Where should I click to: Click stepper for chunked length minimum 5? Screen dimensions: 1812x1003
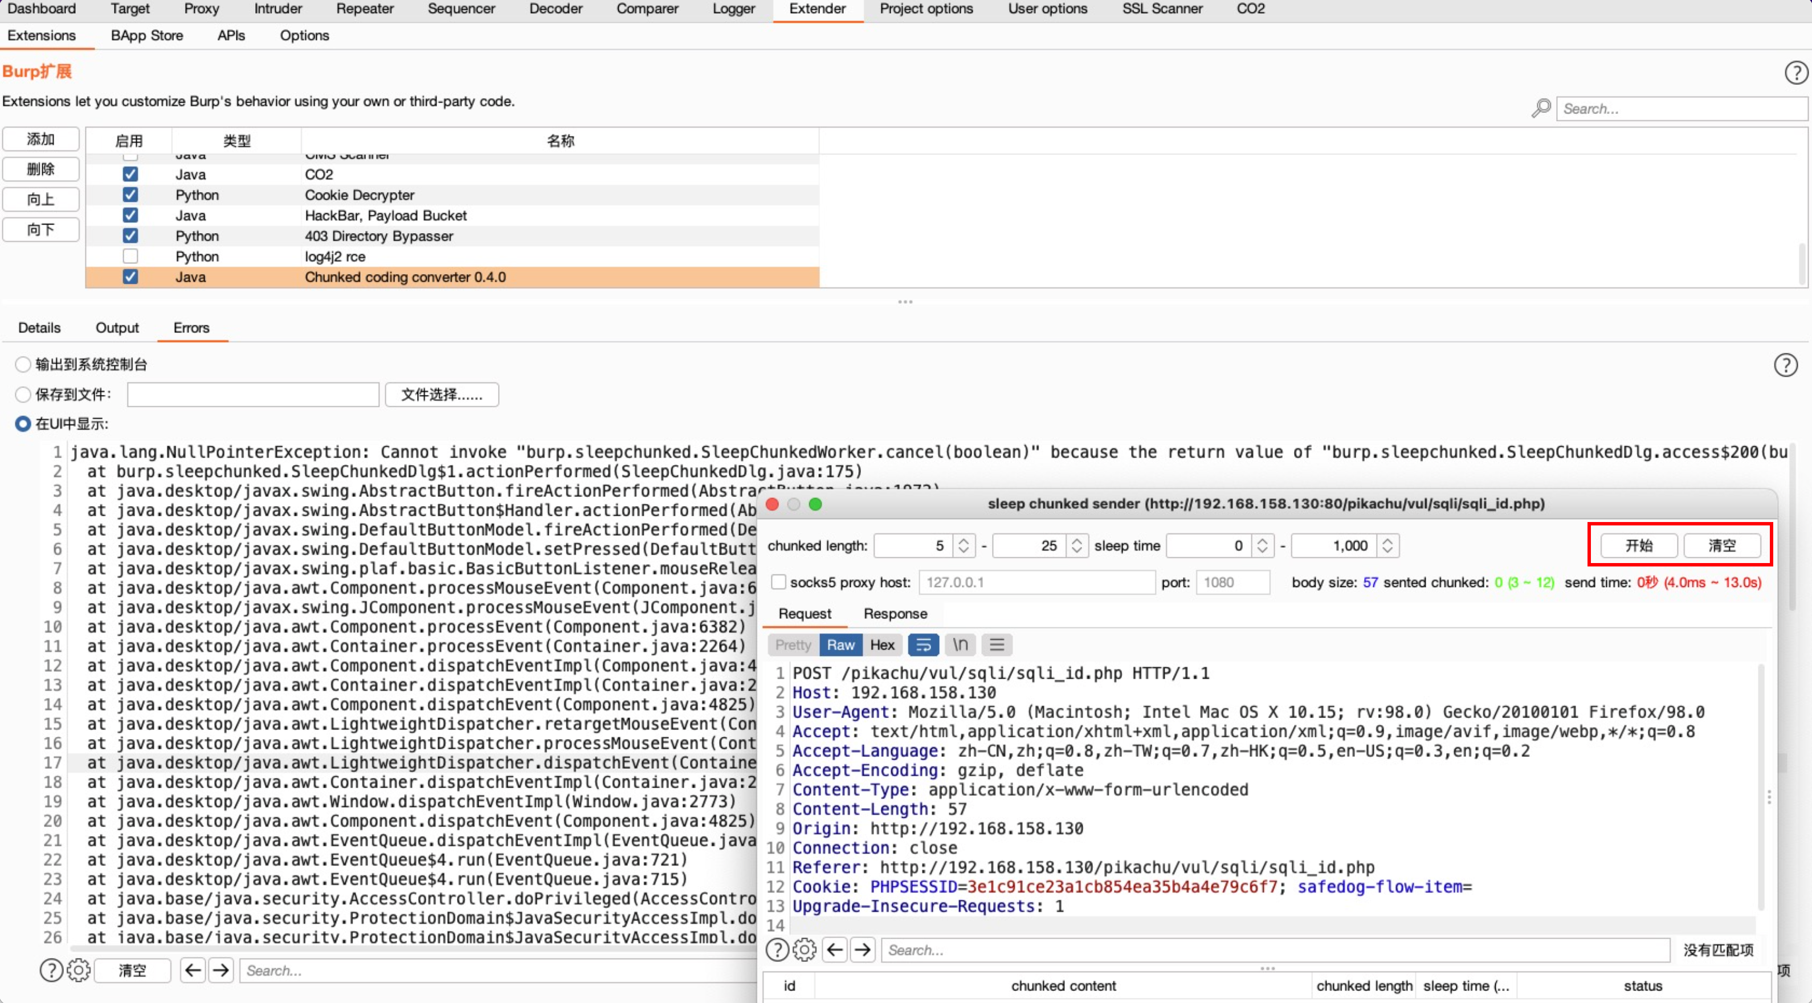(964, 545)
